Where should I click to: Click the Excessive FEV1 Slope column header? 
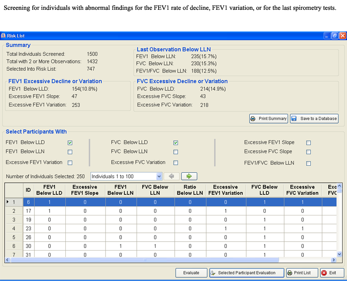[85, 190]
